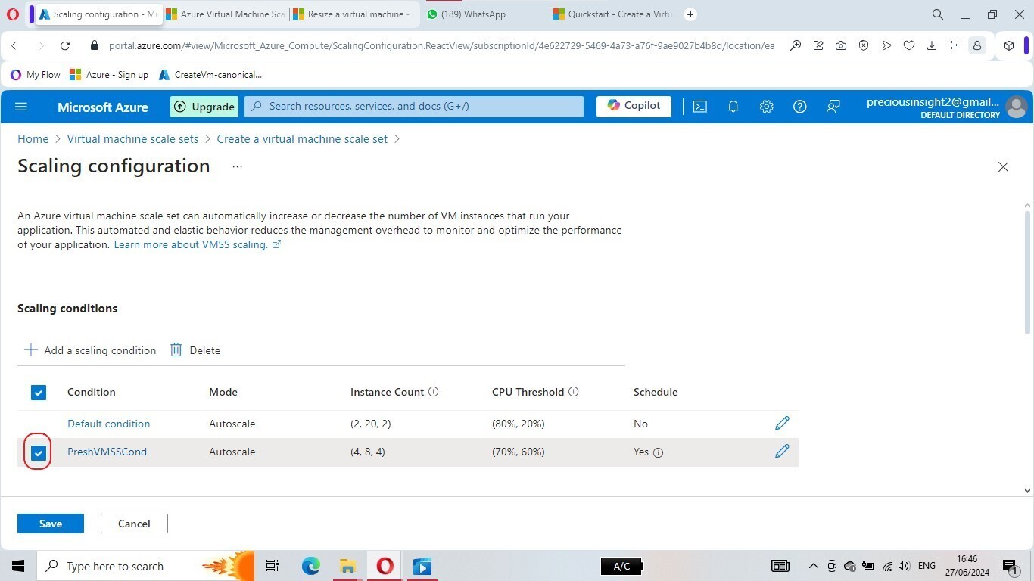This screenshot has width=1034, height=581.
Task: Switch to the WhatsApp tab
Action: (484, 14)
